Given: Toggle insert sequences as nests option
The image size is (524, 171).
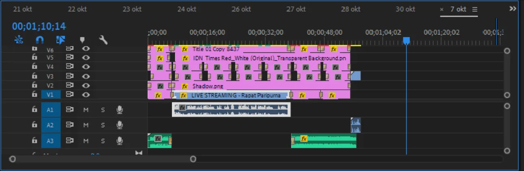Looking at the screenshot, I should [x=19, y=39].
